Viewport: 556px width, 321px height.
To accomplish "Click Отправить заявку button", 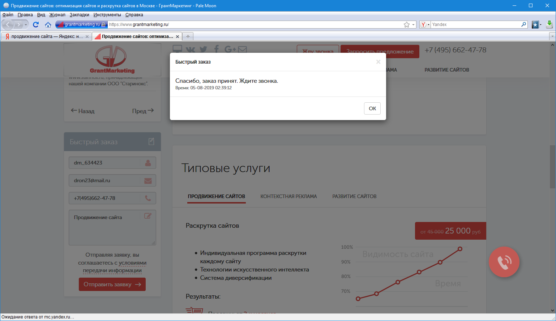I will pos(112,284).
